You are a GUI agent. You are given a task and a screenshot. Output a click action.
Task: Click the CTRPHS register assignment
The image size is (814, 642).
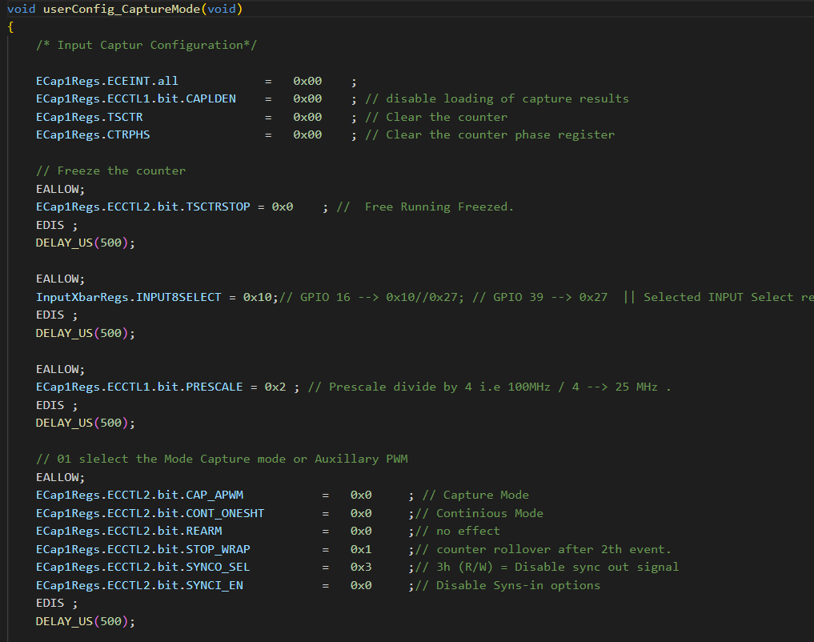coord(93,134)
